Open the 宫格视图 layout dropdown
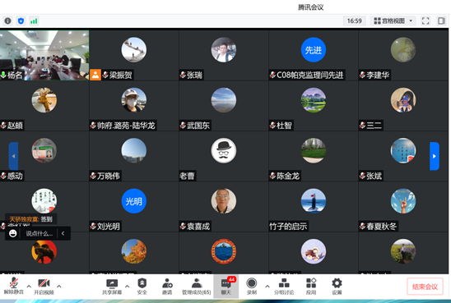This screenshot has height=303, width=451. tap(393, 21)
